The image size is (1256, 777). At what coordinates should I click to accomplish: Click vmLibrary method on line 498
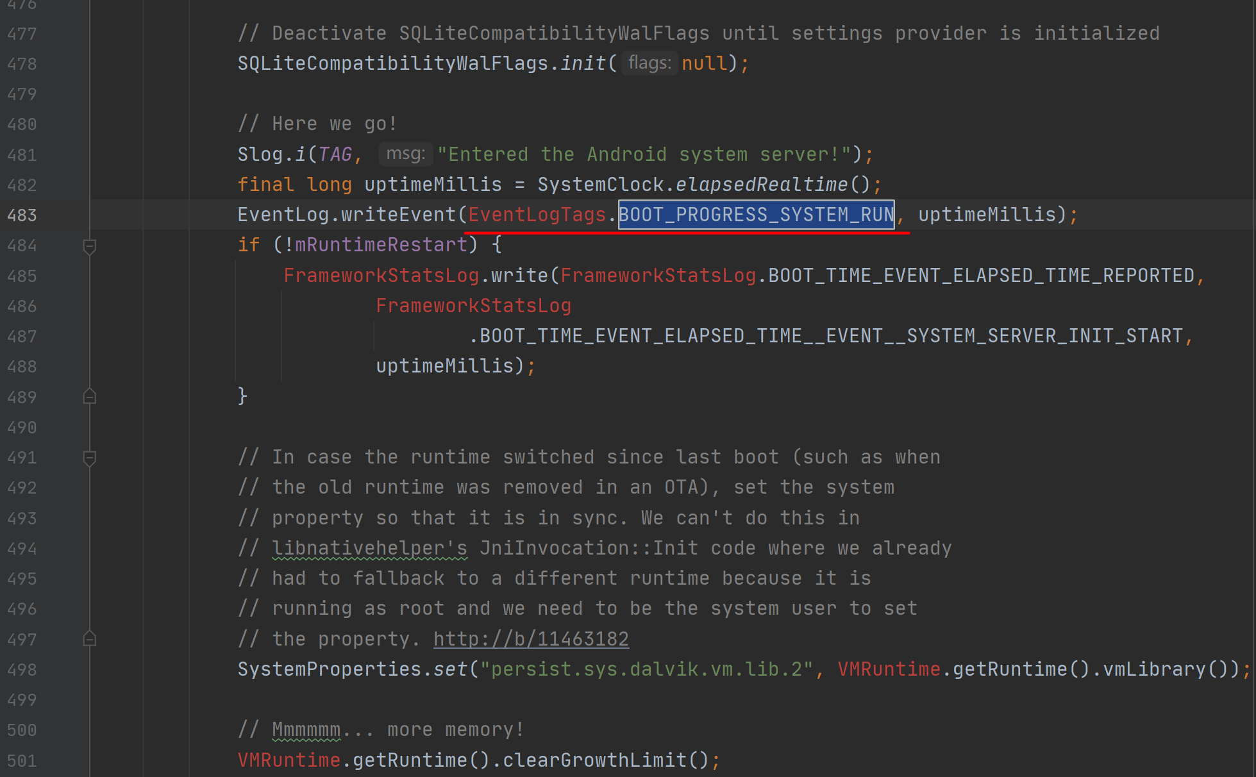(1154, 669)
